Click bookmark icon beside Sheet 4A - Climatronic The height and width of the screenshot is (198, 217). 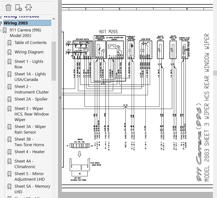coord(9,161)
